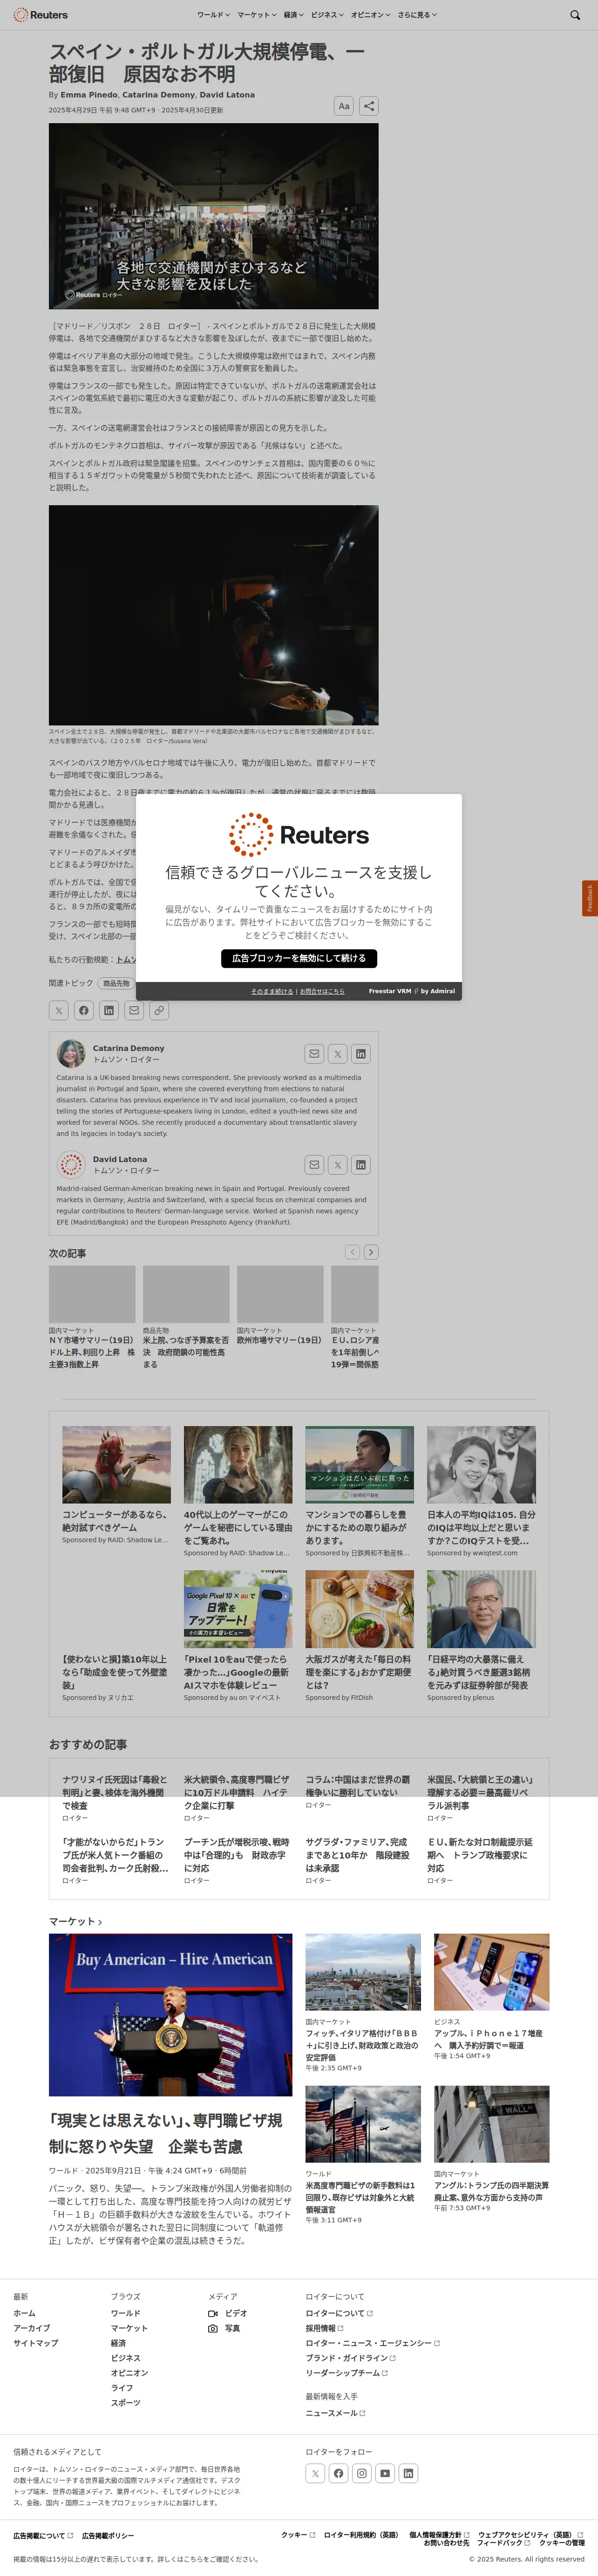598x2576 pixels.
Task: Open ホーム in the footer menu
Action: [x=24, y=2313]
